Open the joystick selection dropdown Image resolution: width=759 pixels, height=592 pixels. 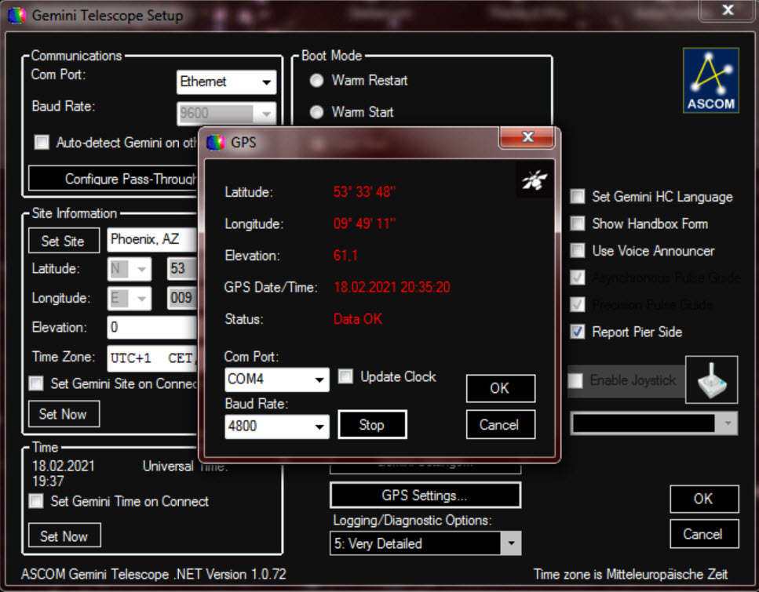pyautogui.click(x=728, y=423)
